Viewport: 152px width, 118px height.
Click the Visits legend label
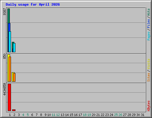[x=148, y=64]
